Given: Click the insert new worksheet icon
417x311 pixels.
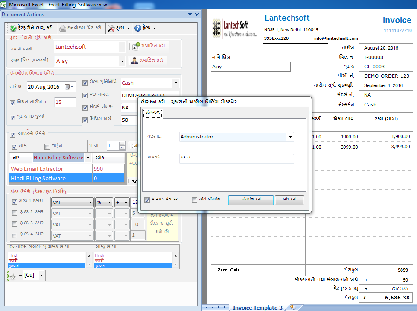Looking at the screenshot, I should pos(293,308).
